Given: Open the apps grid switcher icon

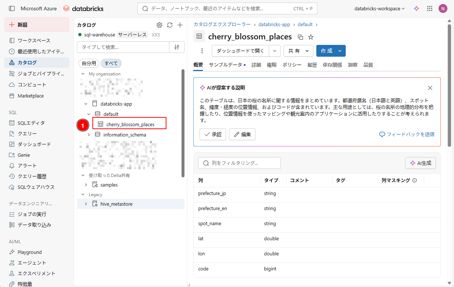Looking at the screenshot, I should [x=429, y=8].
